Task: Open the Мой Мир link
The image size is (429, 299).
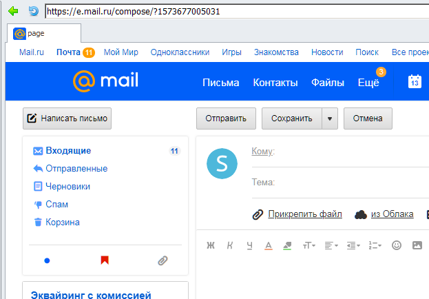Action: point(121,52)
